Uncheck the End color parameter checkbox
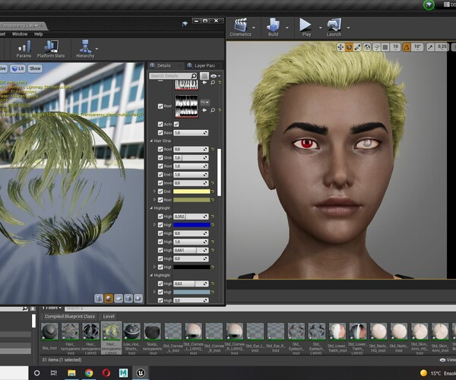This screenshot has width=456, height=380. pos(160,192)
